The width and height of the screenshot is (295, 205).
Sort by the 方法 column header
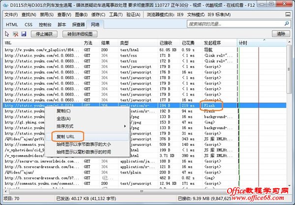tap(91, 43)
